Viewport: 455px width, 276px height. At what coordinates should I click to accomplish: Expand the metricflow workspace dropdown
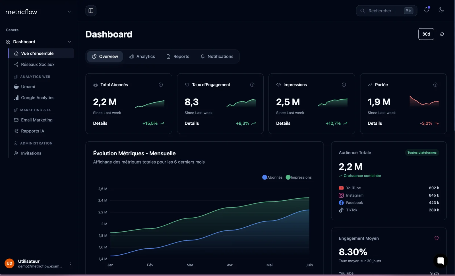tap(69, 12)
